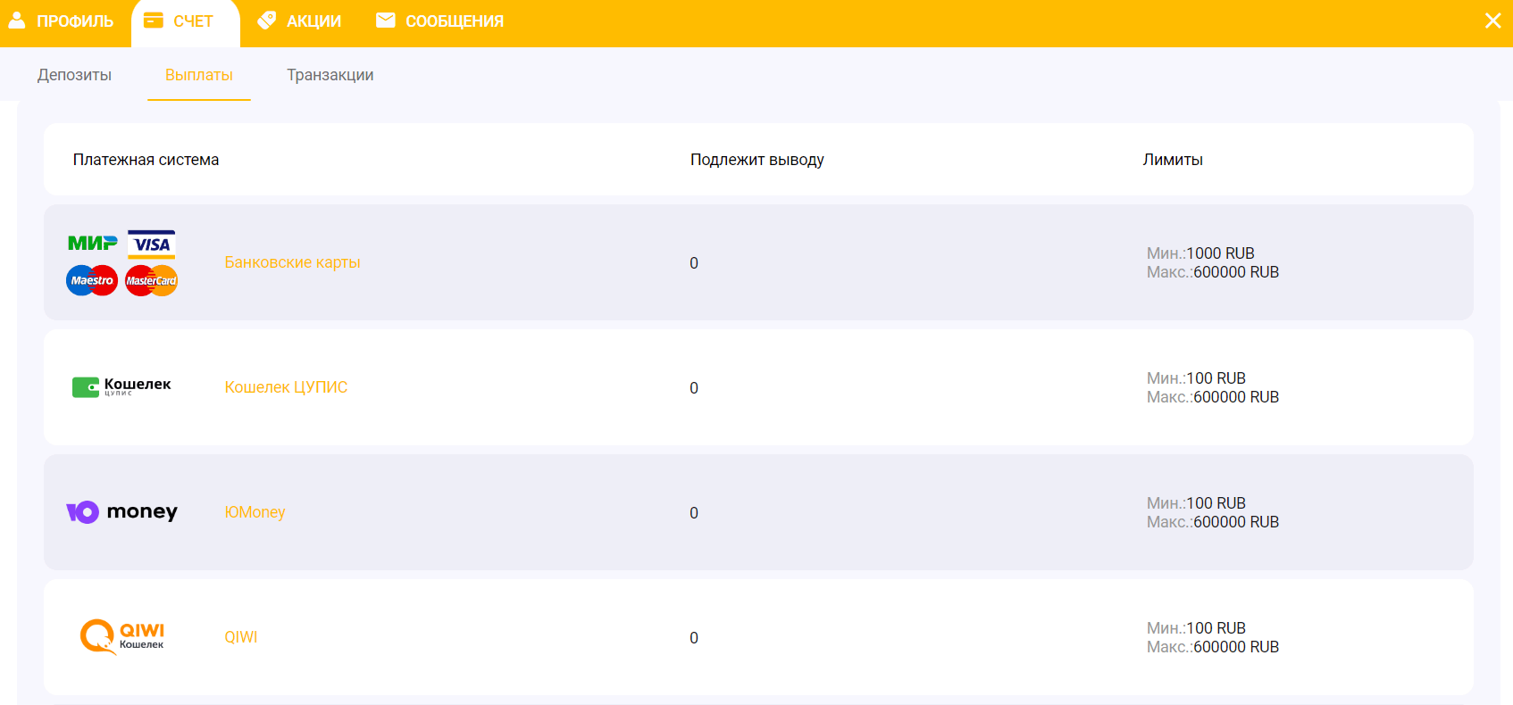This screenshot has height=705, width=1513.
Task: Click the ticket icon beside Акции
Action: (266, 20)
